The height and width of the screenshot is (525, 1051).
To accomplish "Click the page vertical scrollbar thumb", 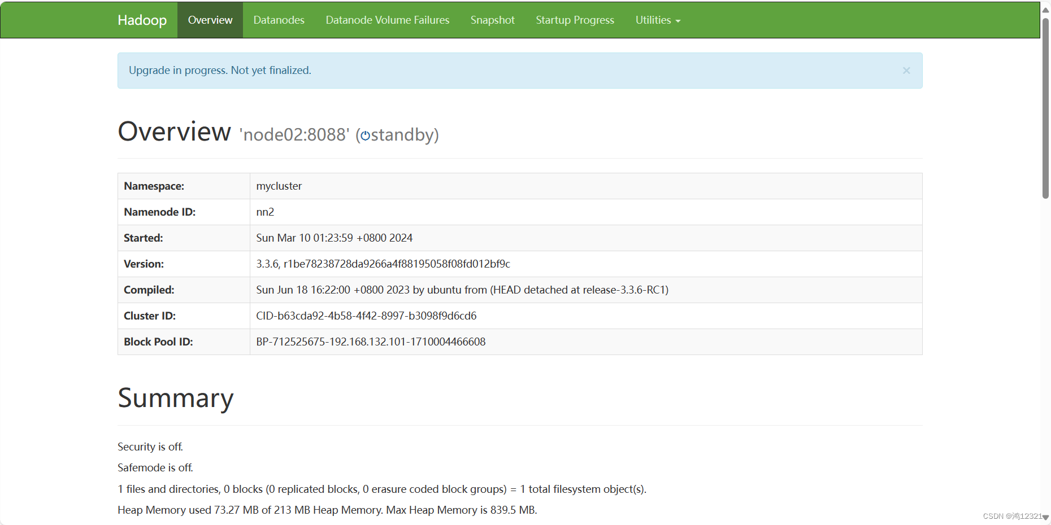I will [1046, 108].
